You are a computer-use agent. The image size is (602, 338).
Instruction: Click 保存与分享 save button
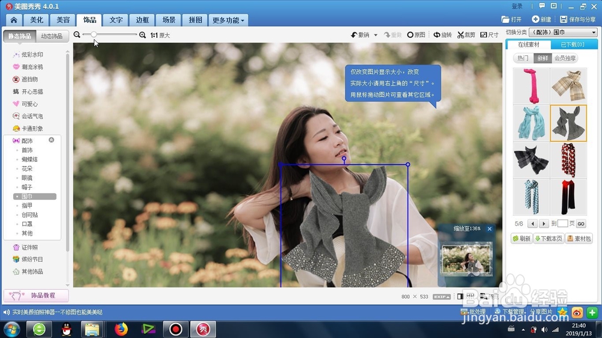(578, 19)
